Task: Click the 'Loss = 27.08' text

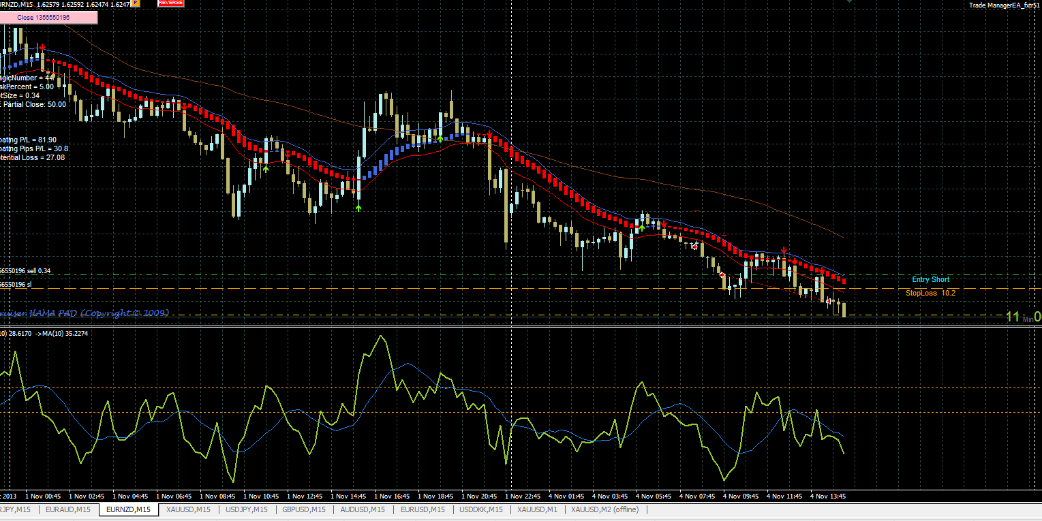Action: 45,157
